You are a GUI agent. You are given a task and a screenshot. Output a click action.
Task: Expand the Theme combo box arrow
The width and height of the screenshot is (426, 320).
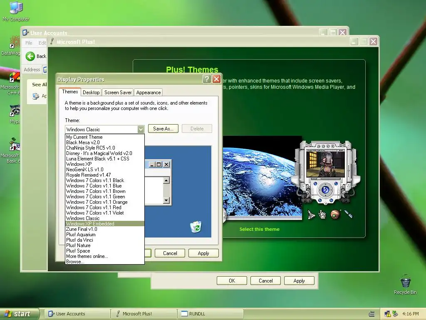(141, 129)
